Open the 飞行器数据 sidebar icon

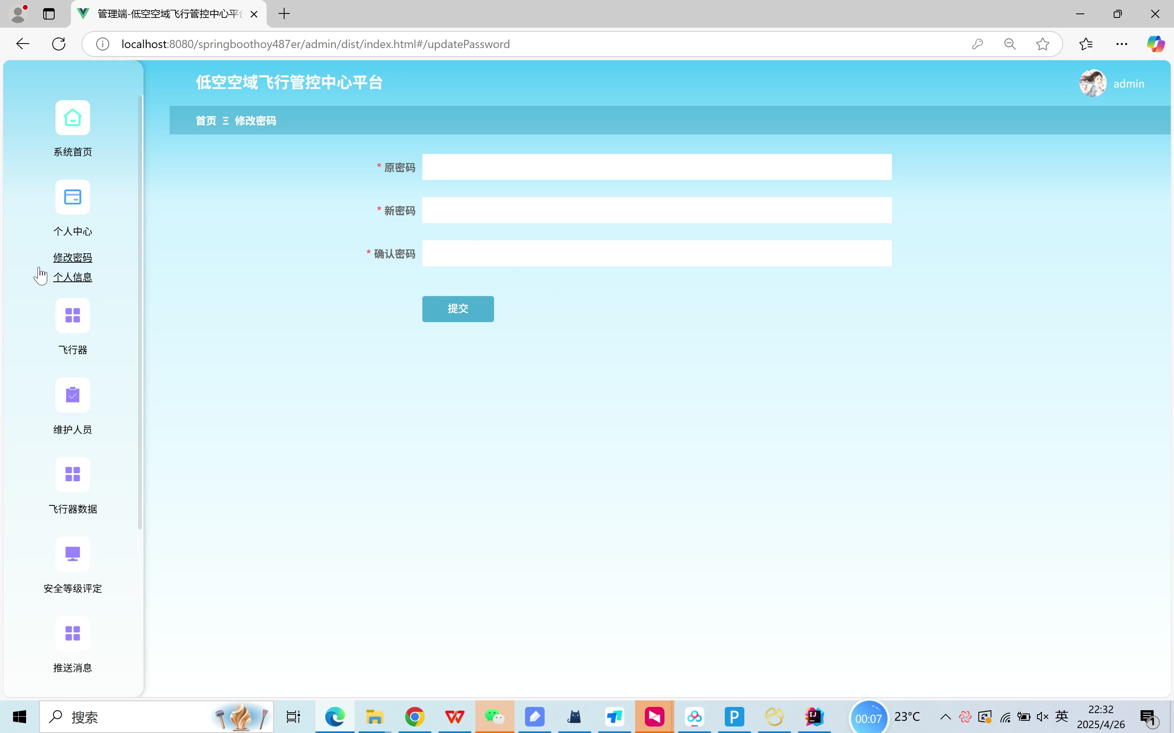tap(72, 474)
